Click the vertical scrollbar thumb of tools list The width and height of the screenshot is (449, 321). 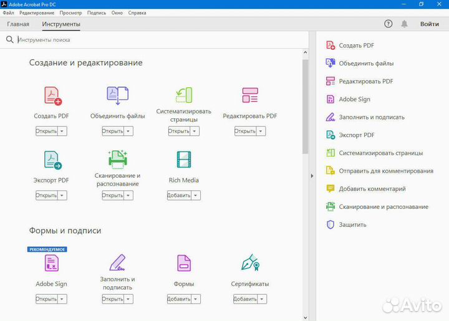[x=305, y=107]
